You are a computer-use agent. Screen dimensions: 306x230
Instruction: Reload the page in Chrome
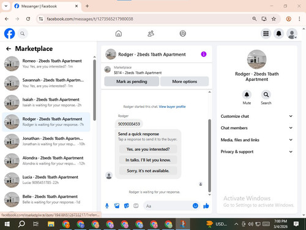(28, 19)
